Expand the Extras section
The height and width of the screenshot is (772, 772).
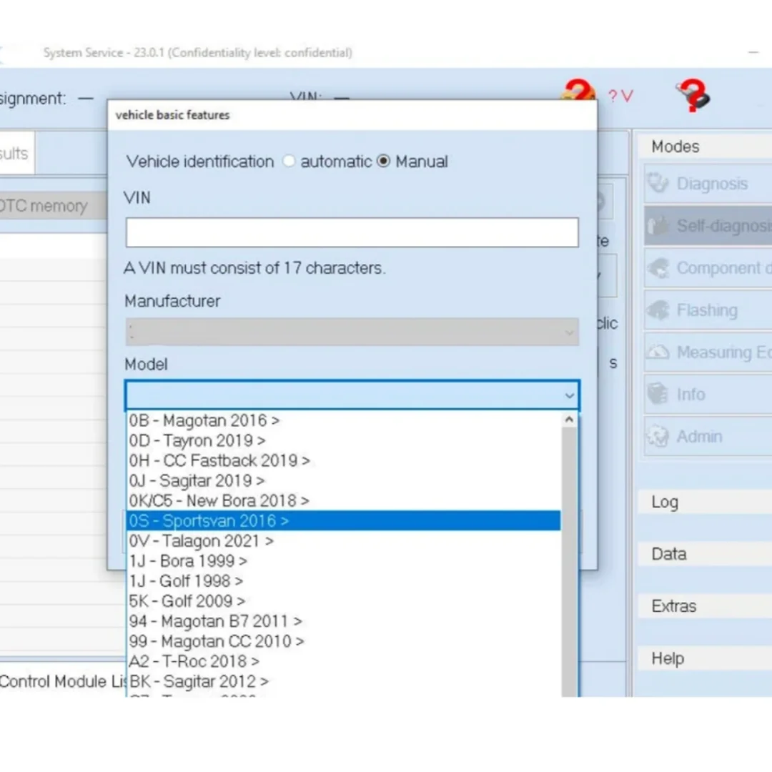point(705,606)
